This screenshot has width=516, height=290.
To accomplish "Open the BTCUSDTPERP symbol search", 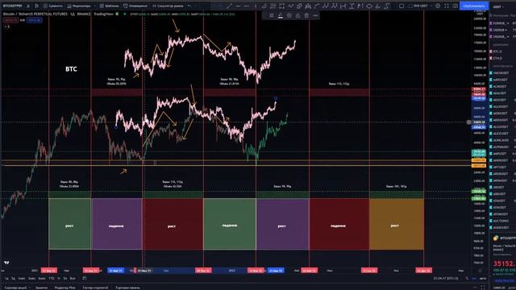I will click(13, 6).
